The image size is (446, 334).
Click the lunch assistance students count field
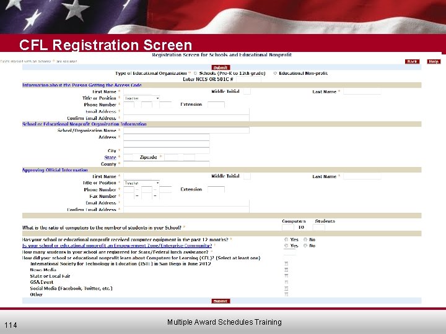coord(289,252)
